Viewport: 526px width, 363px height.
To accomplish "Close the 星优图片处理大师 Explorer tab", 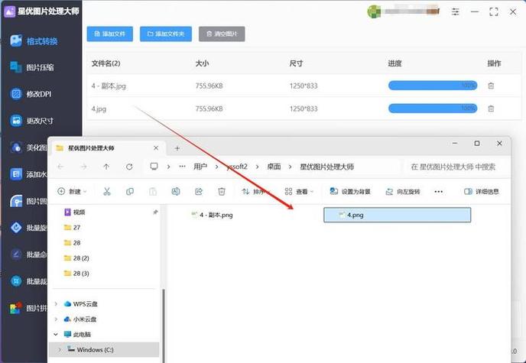I will [156, 147].
